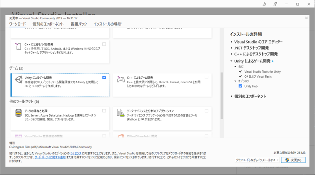315x175 pixels.
Task: Expand Visual Studio core editor details
Action: 232,42
